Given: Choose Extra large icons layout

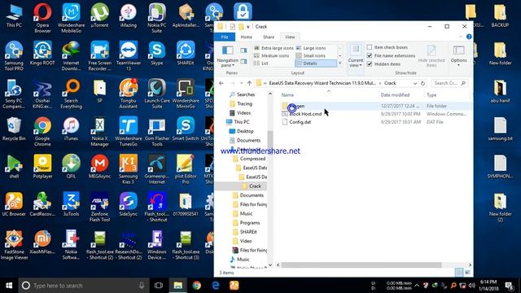Looking at the screenshot, I should [x=274, y=48].
